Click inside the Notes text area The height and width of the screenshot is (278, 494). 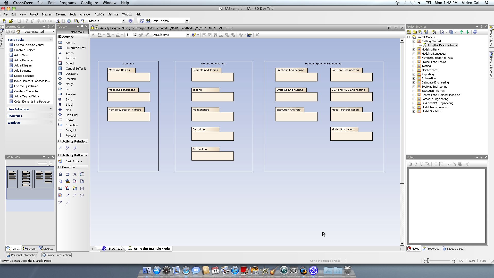click(x=447, y=206)
